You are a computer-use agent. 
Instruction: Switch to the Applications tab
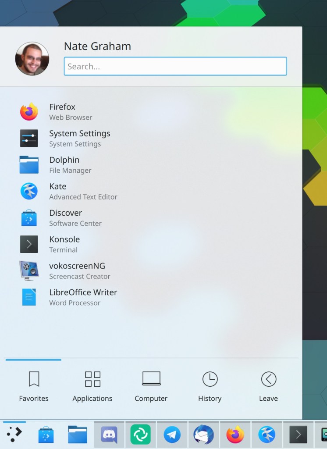[92, 386]
